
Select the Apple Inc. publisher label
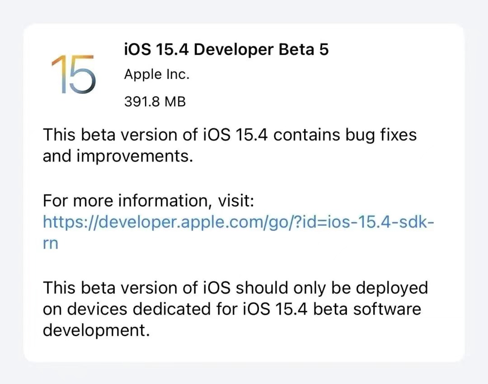point(156,74)
